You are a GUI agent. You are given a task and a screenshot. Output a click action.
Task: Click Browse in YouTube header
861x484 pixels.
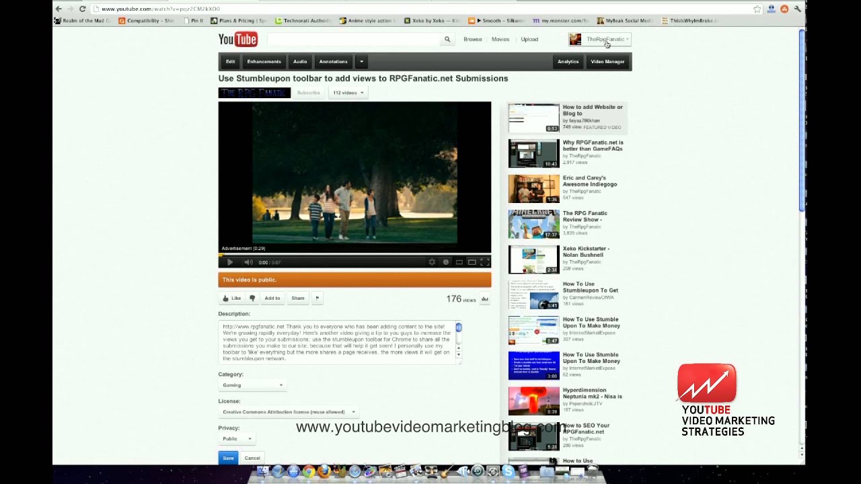pyautogui.click(x=472, y=40)
